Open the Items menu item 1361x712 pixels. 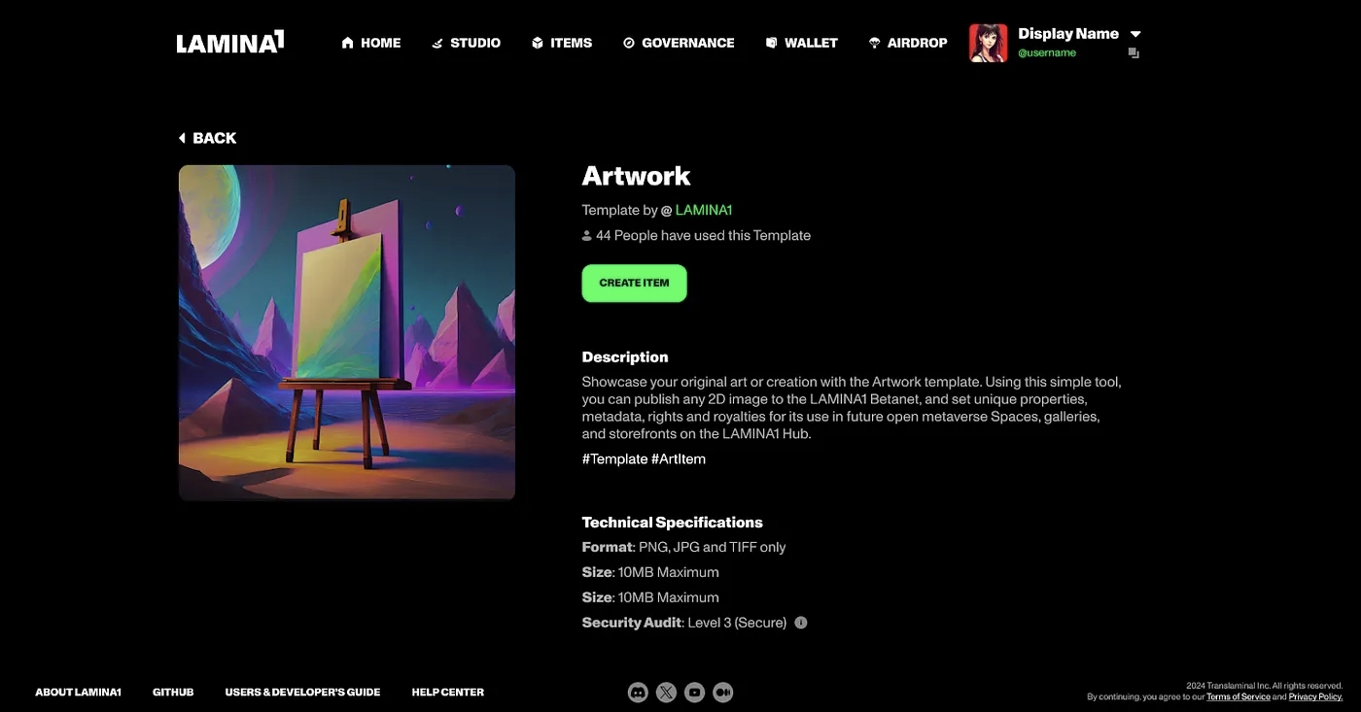[x=562, y=43]
